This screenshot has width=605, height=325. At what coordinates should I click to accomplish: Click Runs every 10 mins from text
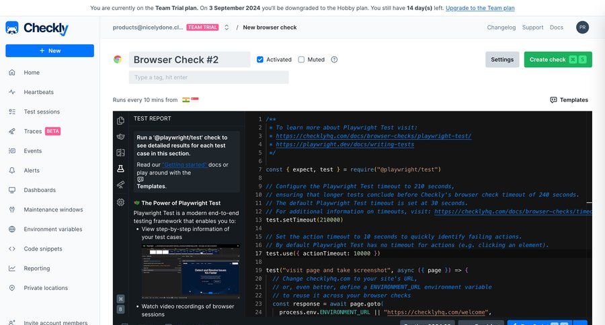tap(145, 100)
